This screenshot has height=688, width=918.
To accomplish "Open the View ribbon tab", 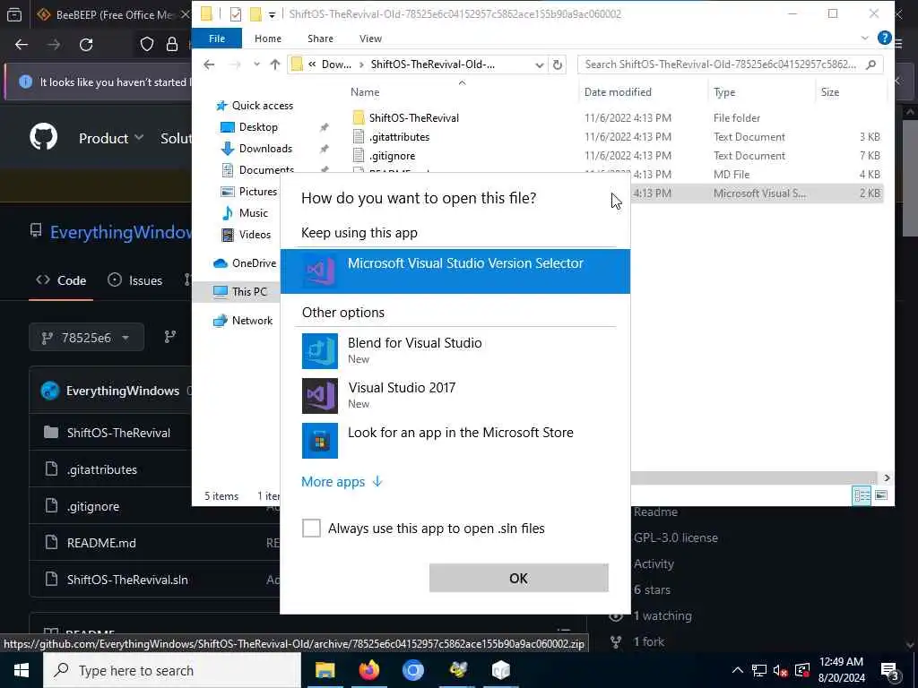I will click(x=370, y=39).
